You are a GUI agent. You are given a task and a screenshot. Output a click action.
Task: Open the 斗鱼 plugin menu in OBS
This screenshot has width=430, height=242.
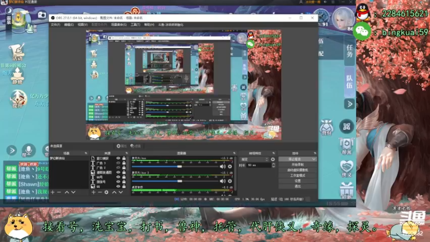point(170,25)
